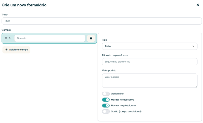Viewport: 203px width, 123px height.
Task: Click the Oculto (campo condicional) label
Action: 126,111
